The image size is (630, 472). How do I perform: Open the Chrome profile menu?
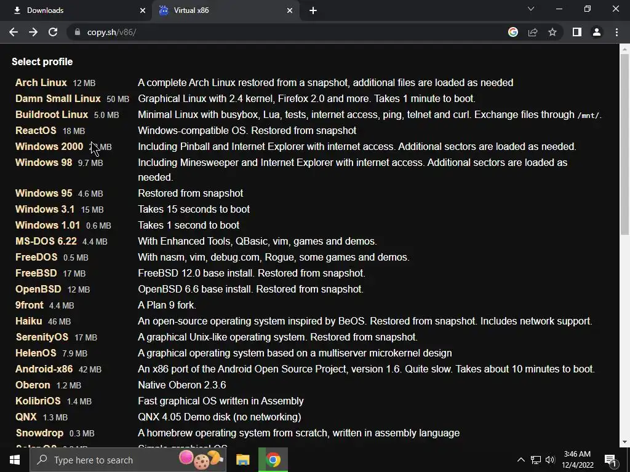(597, 32)
